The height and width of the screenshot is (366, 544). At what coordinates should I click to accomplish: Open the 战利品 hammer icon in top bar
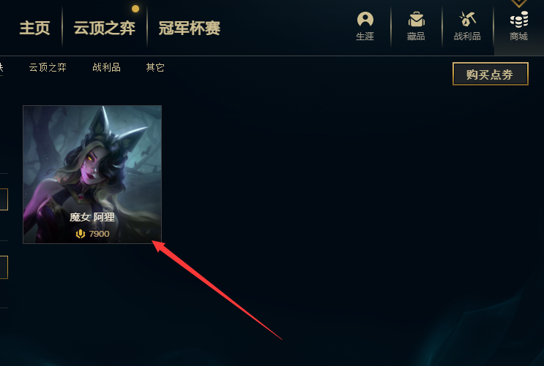(x=467, y=26)
